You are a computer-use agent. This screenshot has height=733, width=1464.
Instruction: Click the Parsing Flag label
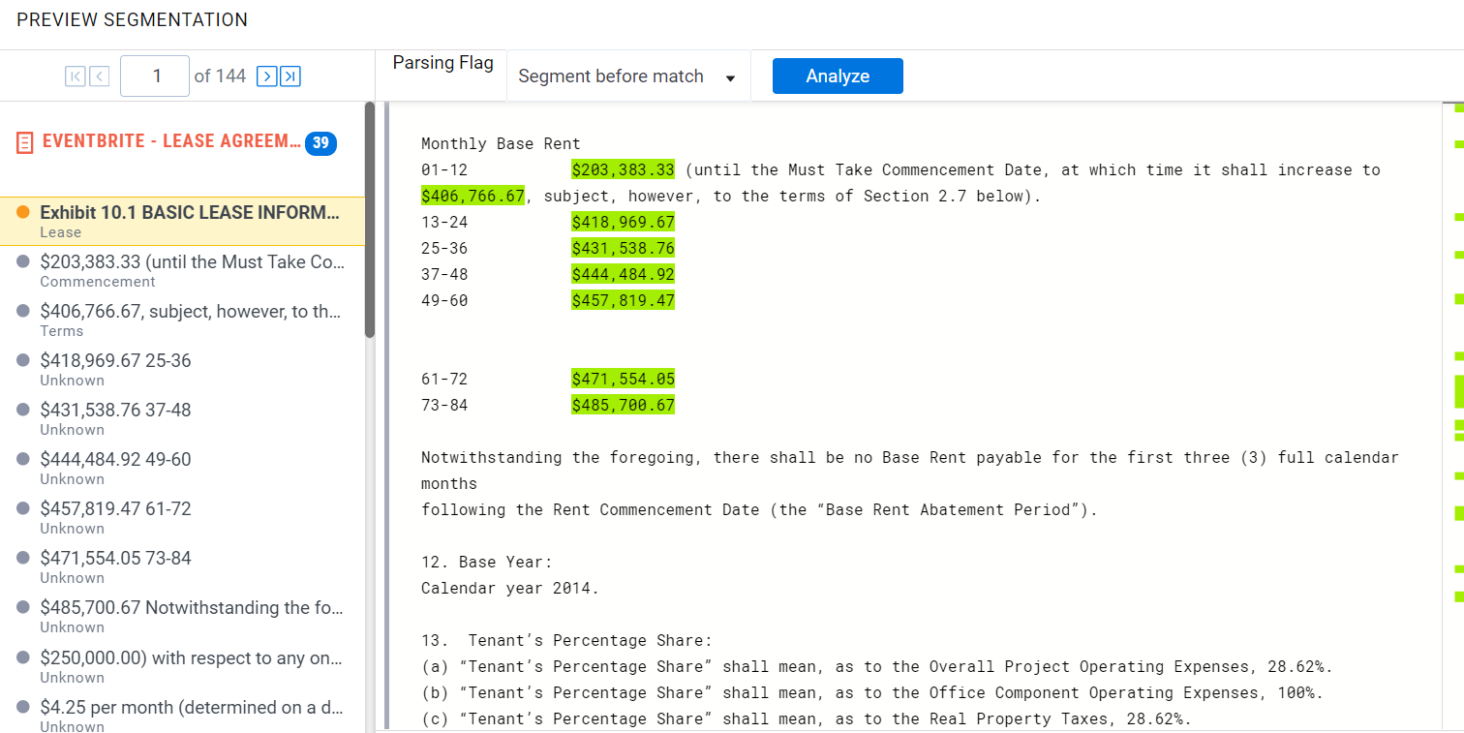442,63
